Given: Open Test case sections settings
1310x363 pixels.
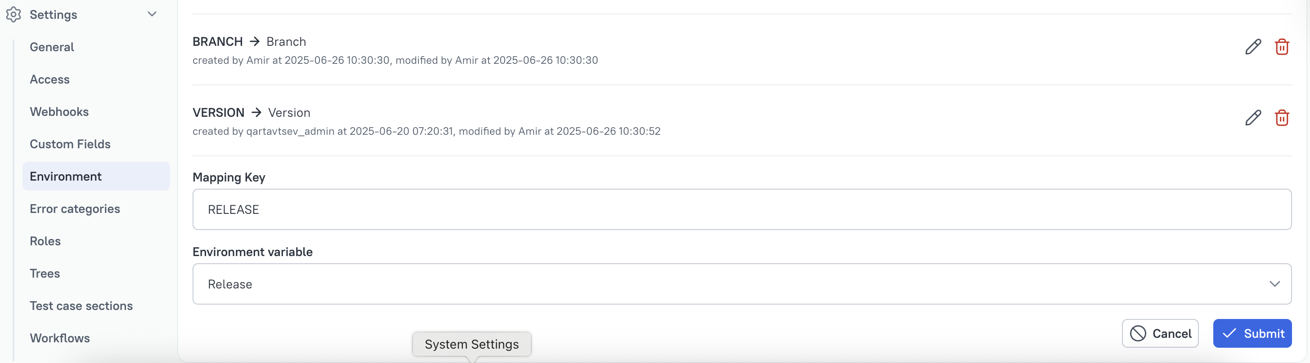Looking at the screenshot, I should 81,305.
